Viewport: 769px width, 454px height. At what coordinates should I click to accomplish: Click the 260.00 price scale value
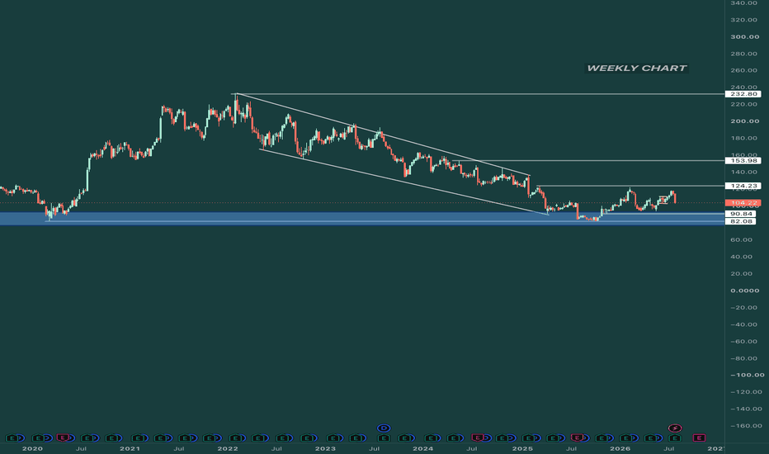tap(744, 70)
